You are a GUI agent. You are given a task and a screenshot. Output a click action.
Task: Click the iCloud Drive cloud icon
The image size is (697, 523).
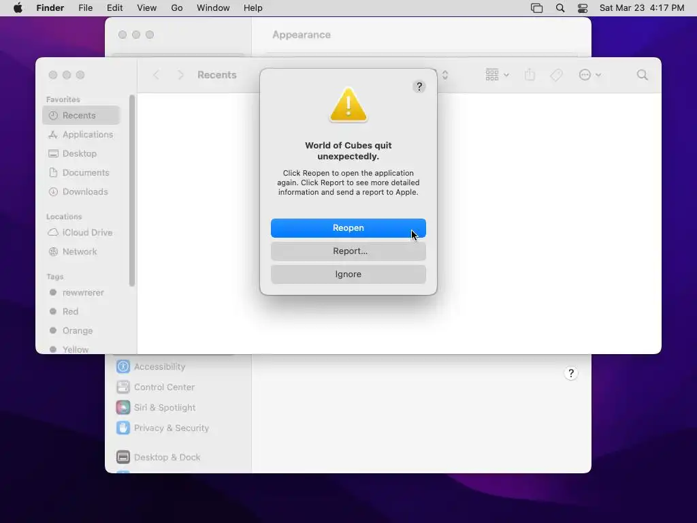[53, 232]
